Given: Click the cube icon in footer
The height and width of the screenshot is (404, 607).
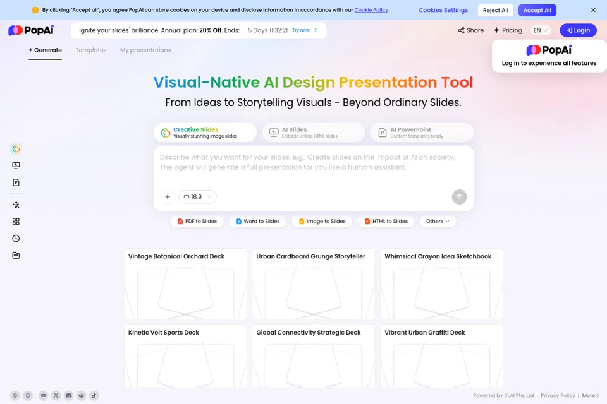Looking at the screenshot, I should (x=15, y=396).
